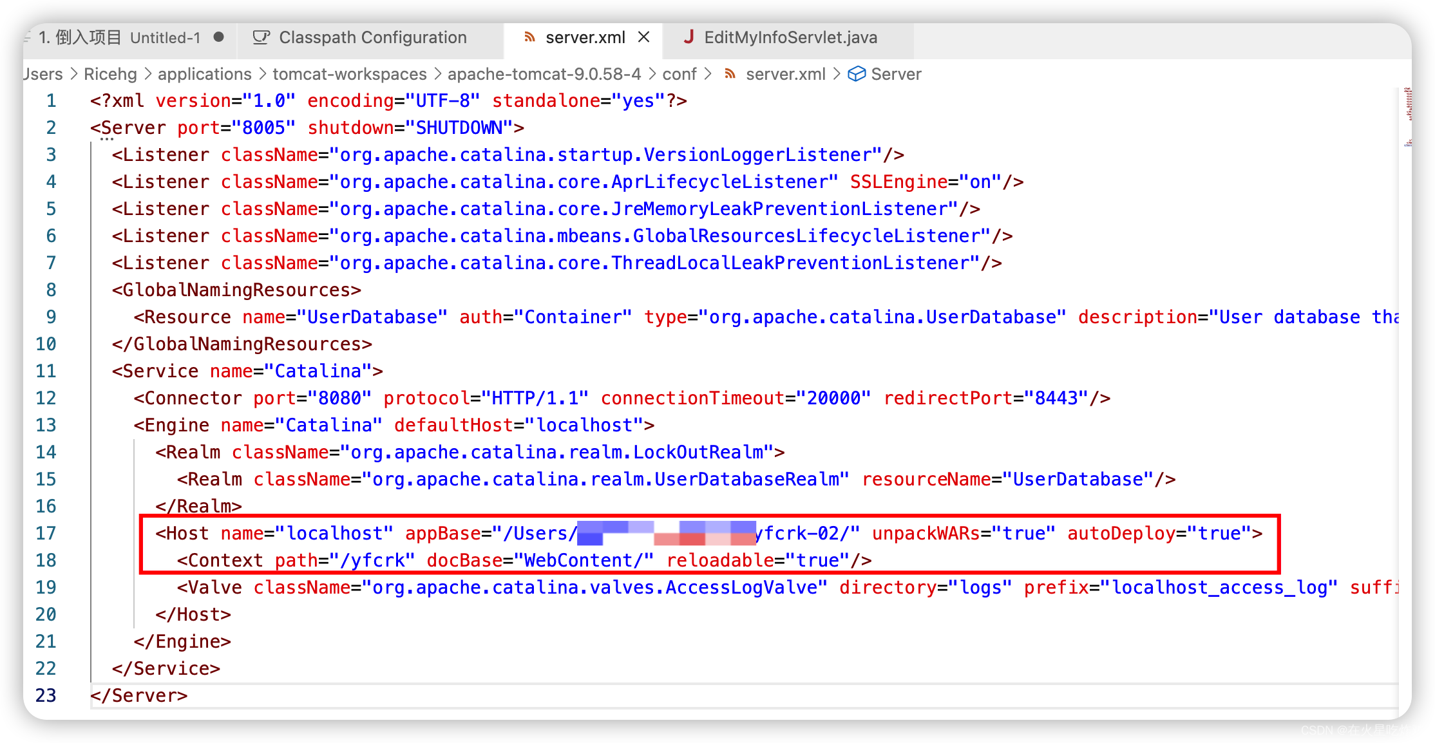Click the XML icon in breadcrumb
The height and width of the screenshot is (743, 1435).
730,74
